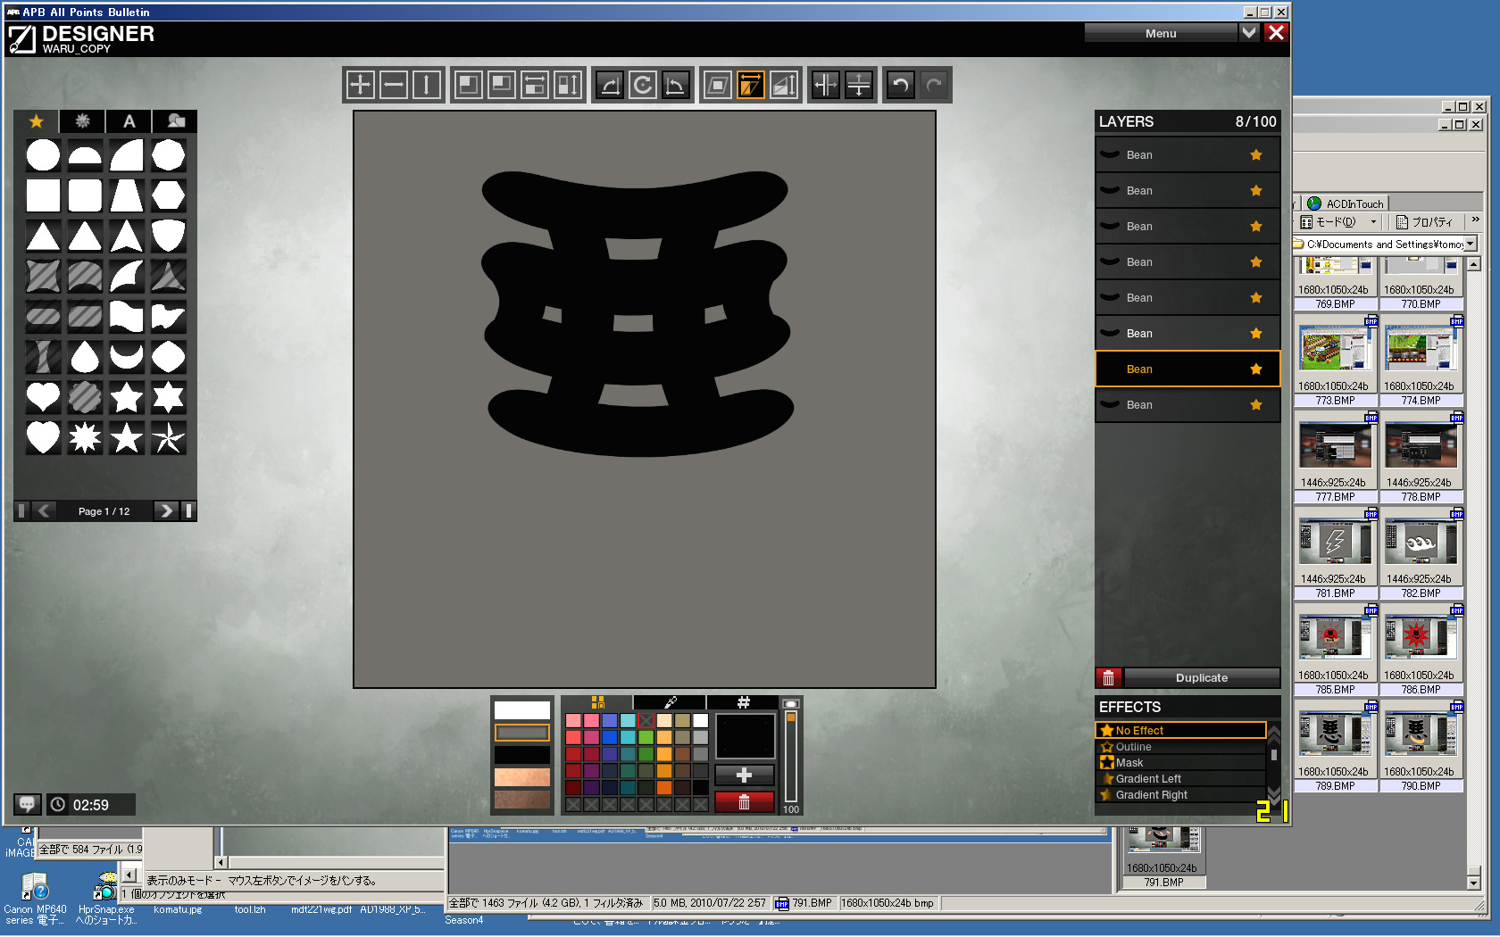This screenshot has width=1500, height=937.
Task: Select the scale height tool
Action: pos(568,85)
